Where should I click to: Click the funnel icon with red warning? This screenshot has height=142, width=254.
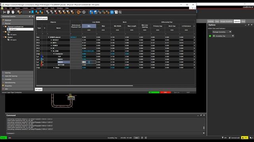(x=56, y=12)
